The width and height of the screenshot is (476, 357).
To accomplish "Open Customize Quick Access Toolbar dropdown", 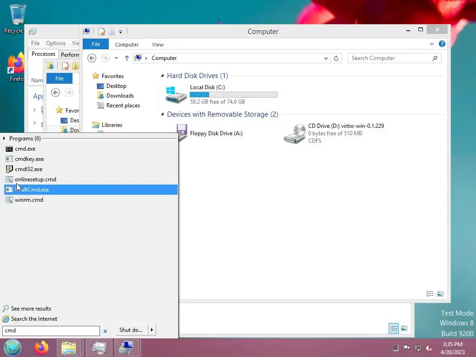I will coord(120,32).
